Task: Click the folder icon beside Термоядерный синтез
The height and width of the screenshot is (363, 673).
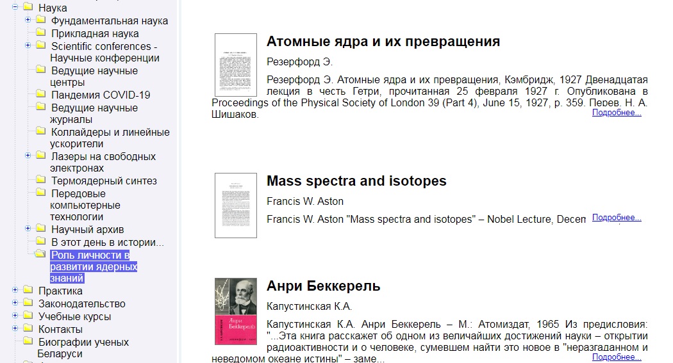Action: click(x=40, y=181)
